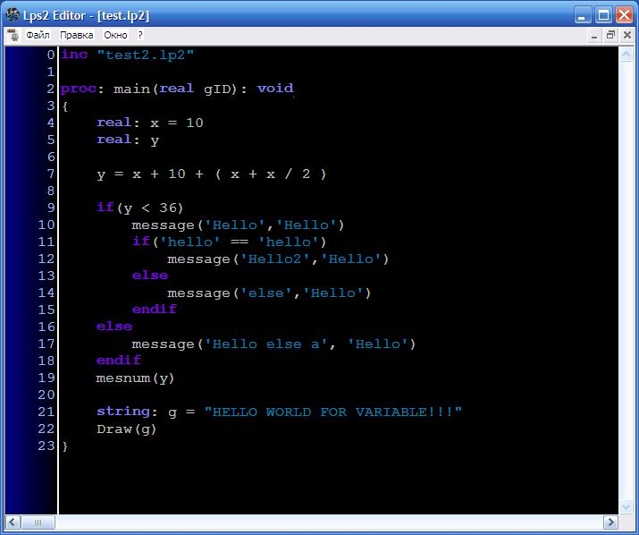Close the Lps2 Editor application

coord(624,15)
